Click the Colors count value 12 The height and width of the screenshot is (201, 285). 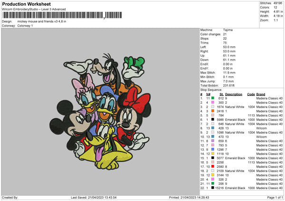click(275, 8)
